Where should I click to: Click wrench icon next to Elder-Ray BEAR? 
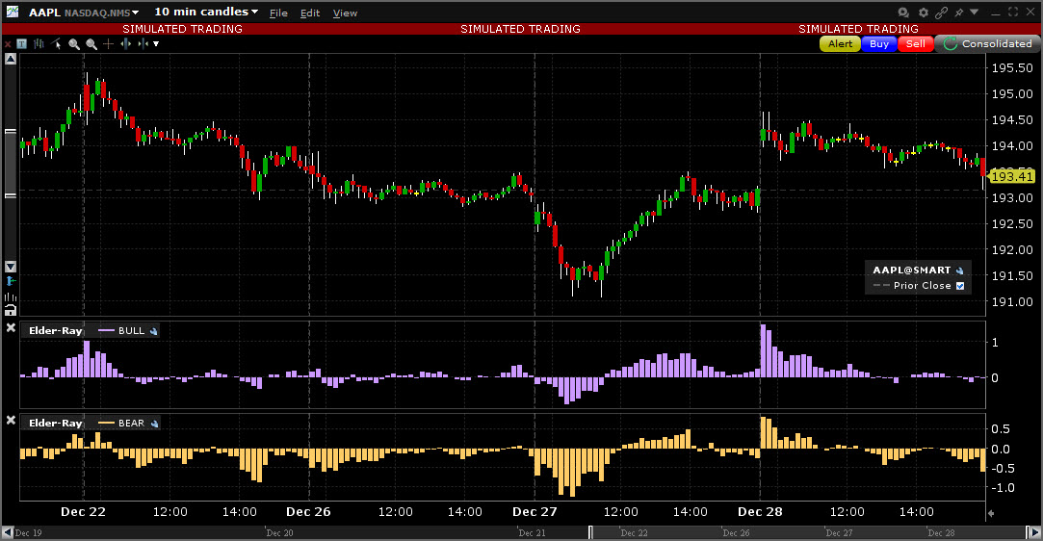point(154,424)
